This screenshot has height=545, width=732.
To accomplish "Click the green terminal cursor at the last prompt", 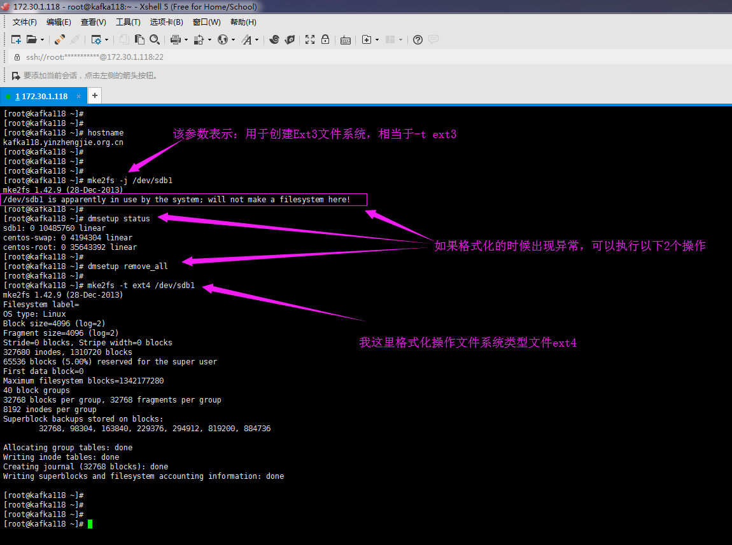I will (x=90, y=524).
